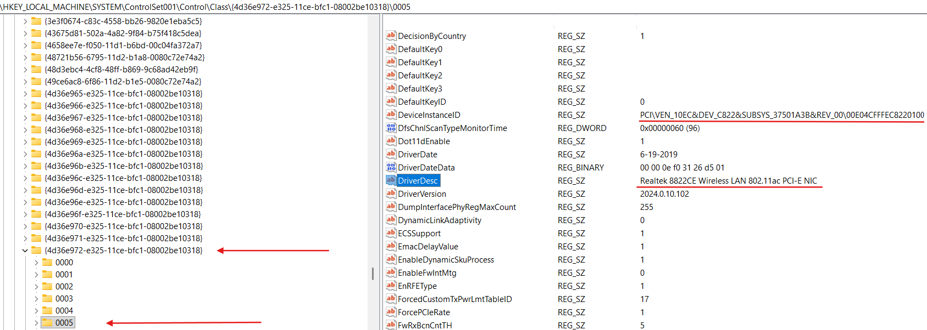Select the {4d36e96c-e325-11ce-bfc1-08002be10318} key
Image resolution: width=927 pixels, height=330 pixels.
click(x=123, y=178)
